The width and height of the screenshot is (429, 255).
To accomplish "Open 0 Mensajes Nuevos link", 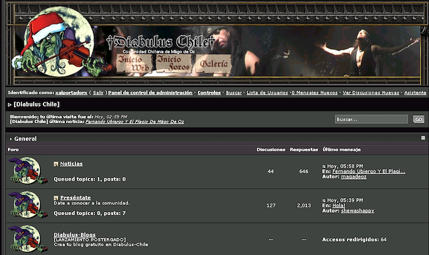I will [x=314, y=93].
